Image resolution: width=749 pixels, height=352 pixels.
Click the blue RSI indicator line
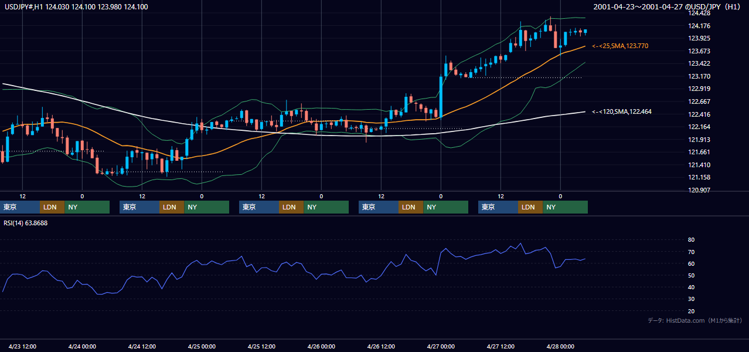pyautogui.click(x=293, y=264)
